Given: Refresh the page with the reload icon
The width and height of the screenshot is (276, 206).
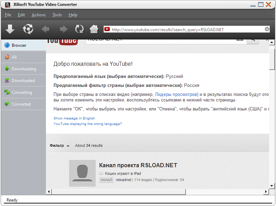Looking at the screenshot, I should [79, 29].
